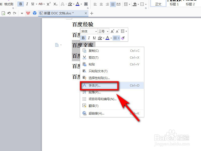Align text right in ribbon
201x151 pixels.
pyautogui.click(x=107, y=4)
